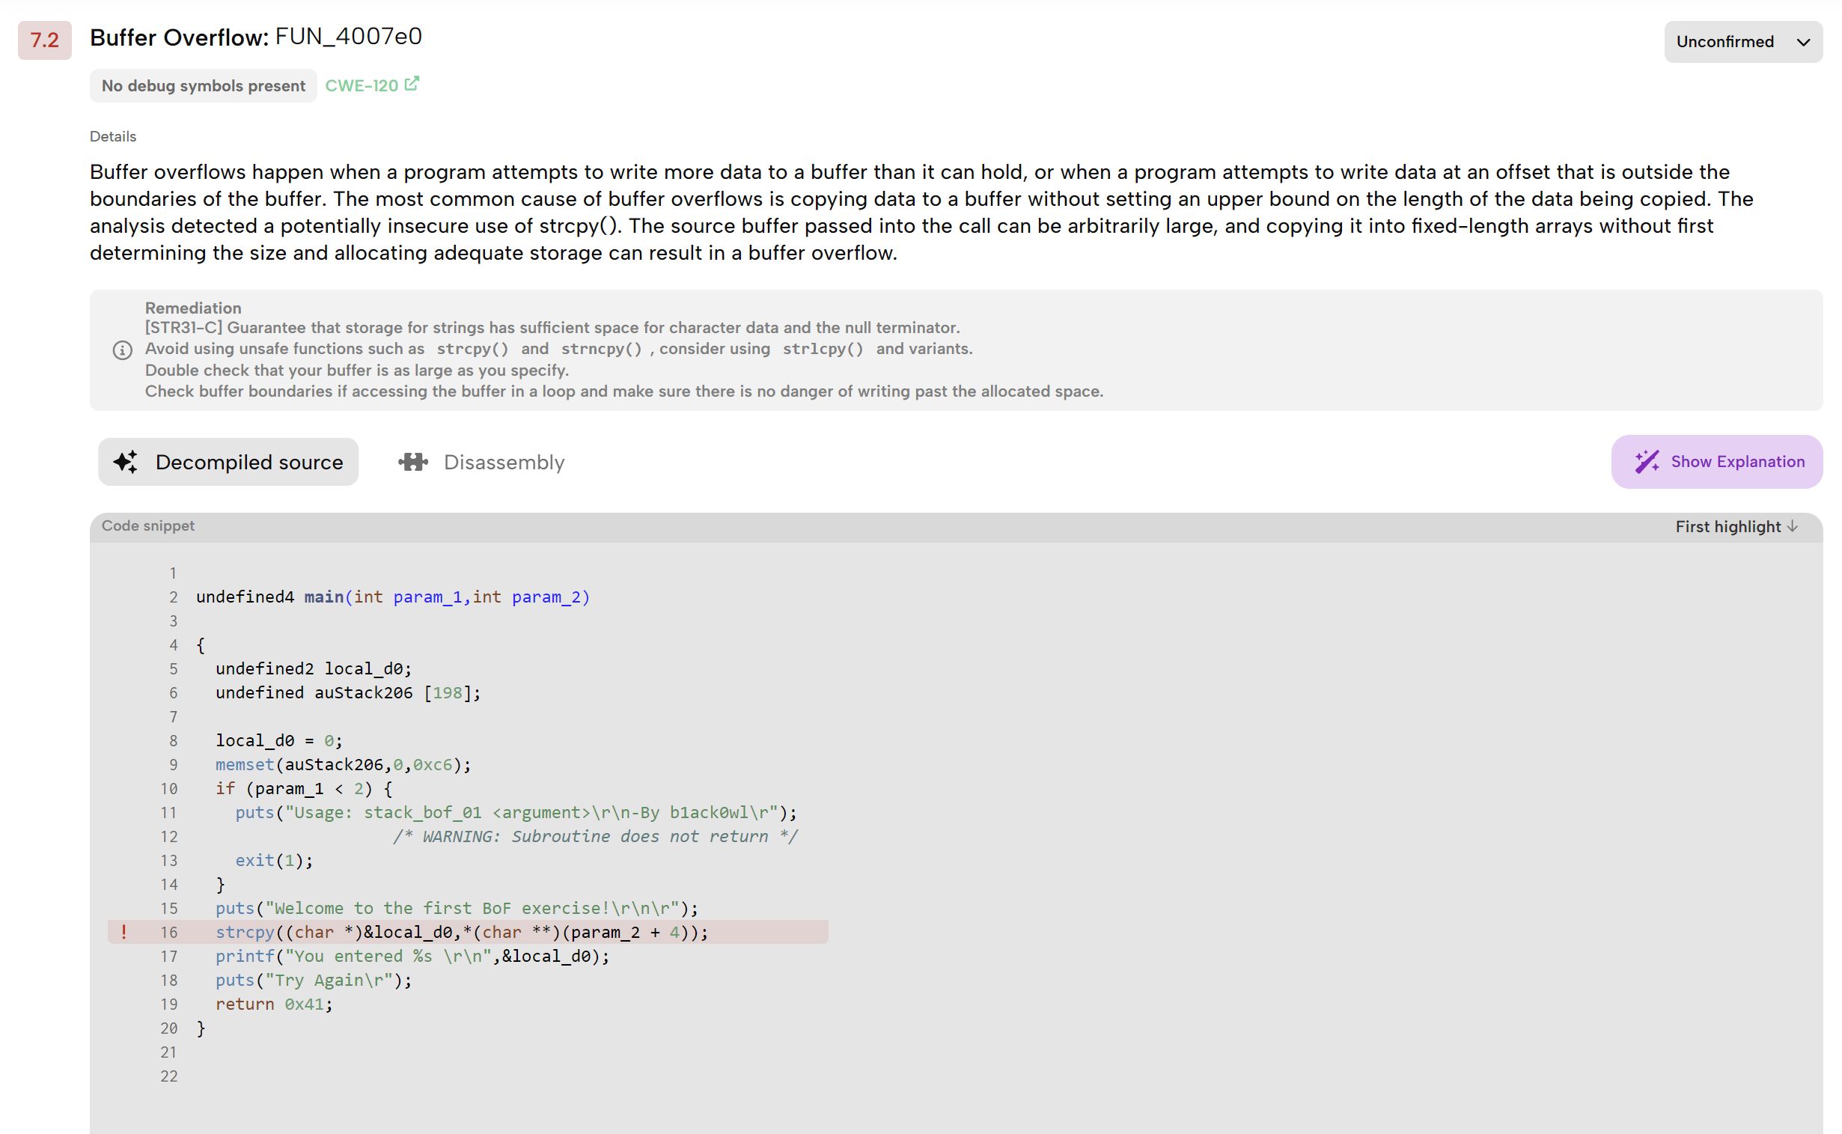Viewport: 1842px width, 1134px height.
Task: Click the exit(1) call on line 13
Action: coord(274,860)
